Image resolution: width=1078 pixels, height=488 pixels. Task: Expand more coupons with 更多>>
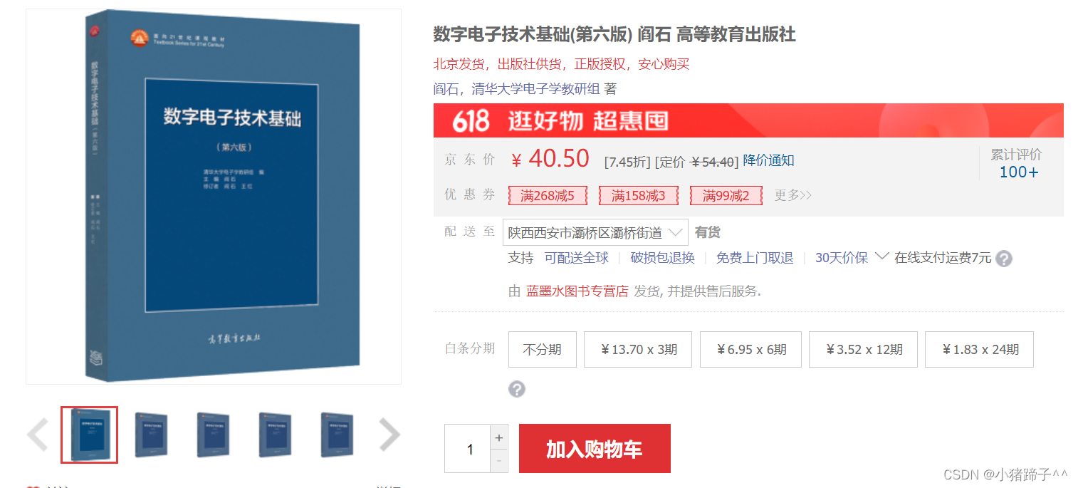click(793, 195)
